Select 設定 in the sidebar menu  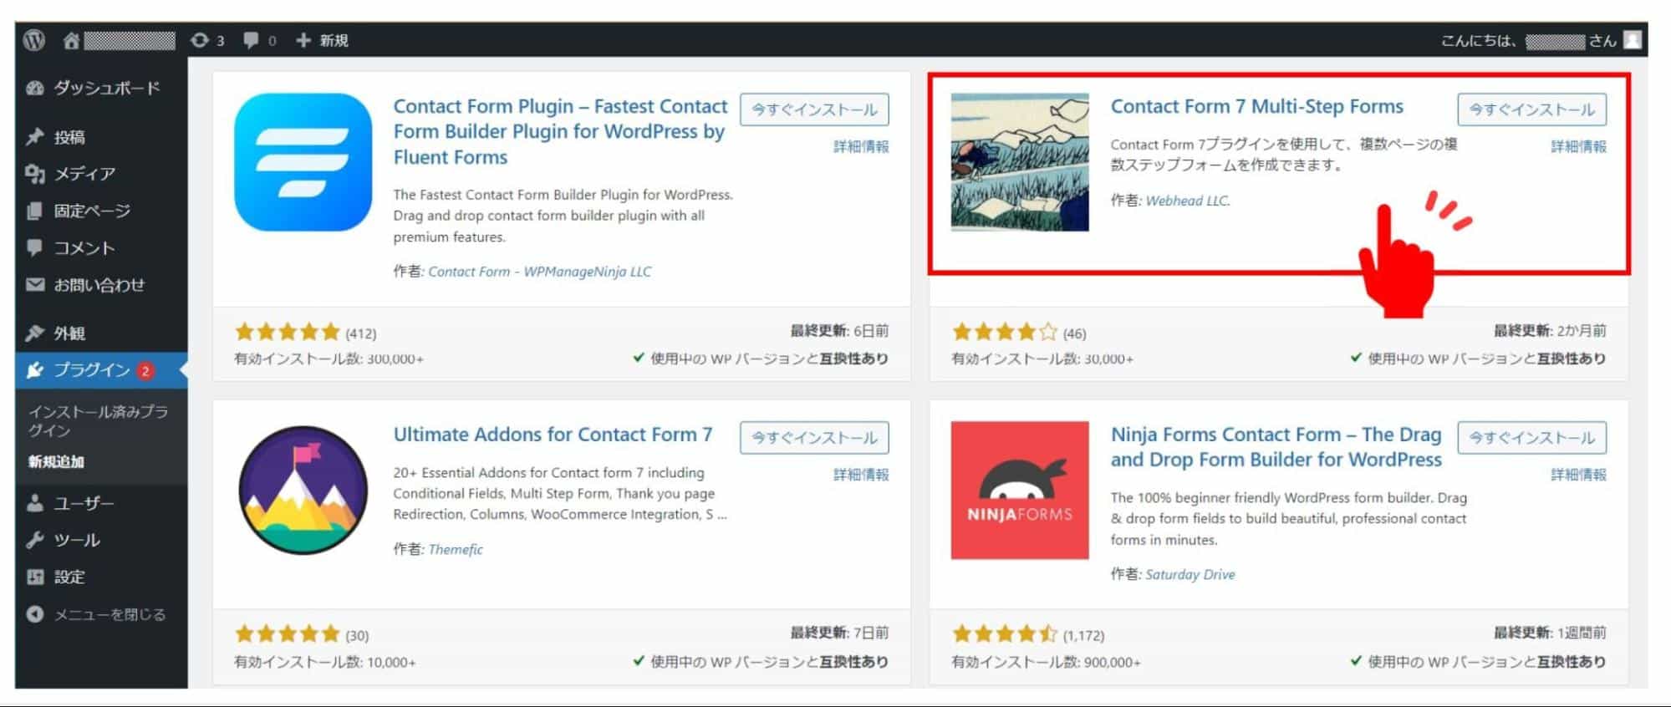[x=69, y=577]
